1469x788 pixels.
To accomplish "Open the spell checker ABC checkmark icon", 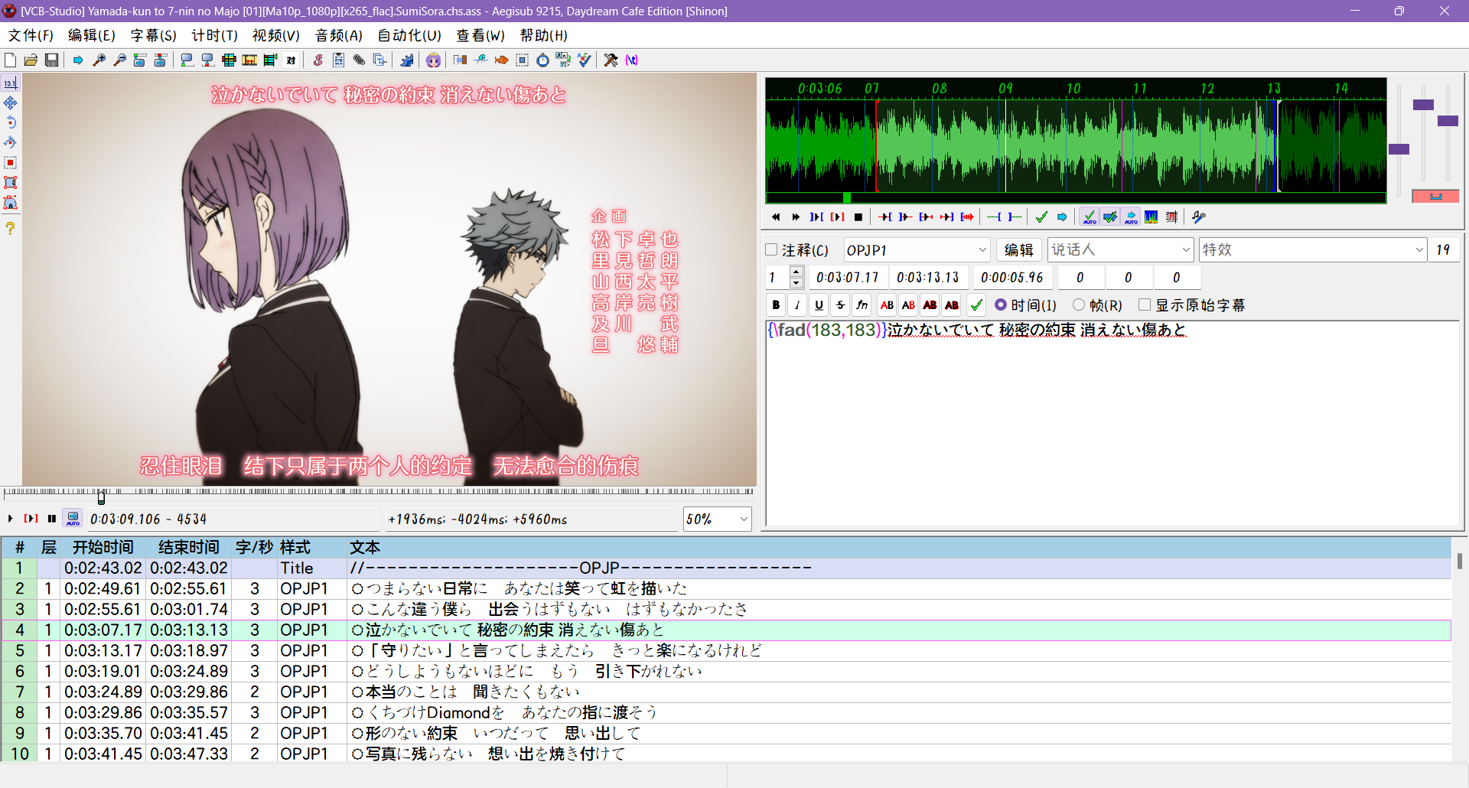I will point(585,60).
